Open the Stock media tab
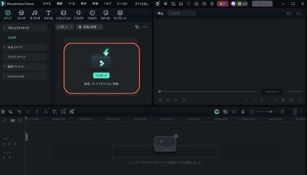The height and width of the screenshot is (175, 307). (x=21, y=15)
